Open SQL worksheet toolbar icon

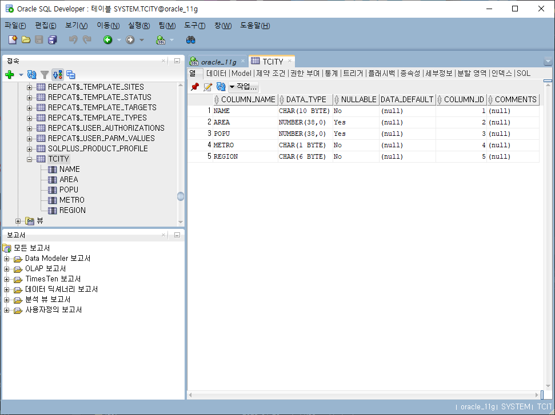click(161, 39)
